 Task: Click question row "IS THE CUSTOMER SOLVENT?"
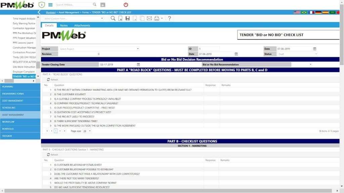(x=70, y=94)
